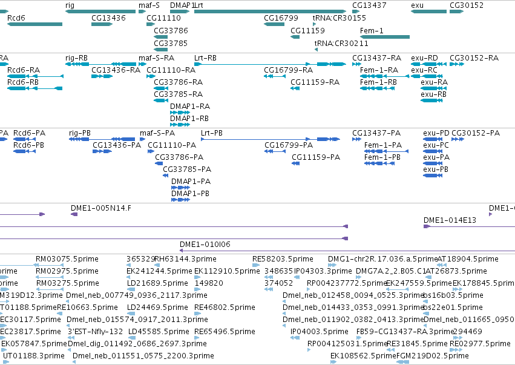The width and height of the screenshot is (515, 365).
Task: Click the maf-S-RA transcript label
Action: click(156, 58)
